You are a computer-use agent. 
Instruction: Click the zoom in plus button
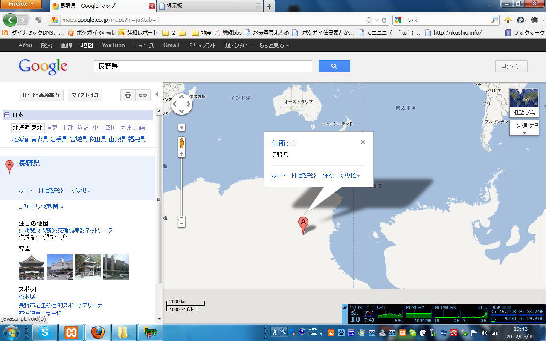(182, 154)
